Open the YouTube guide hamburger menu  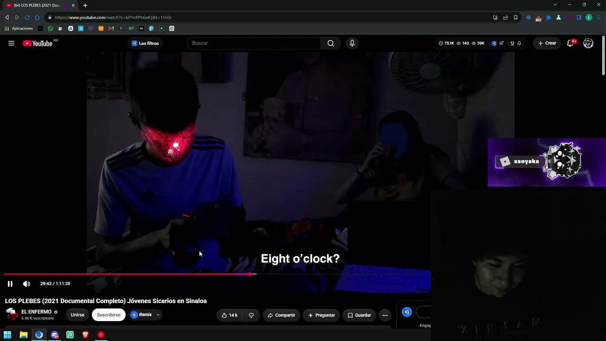(11, 43)
